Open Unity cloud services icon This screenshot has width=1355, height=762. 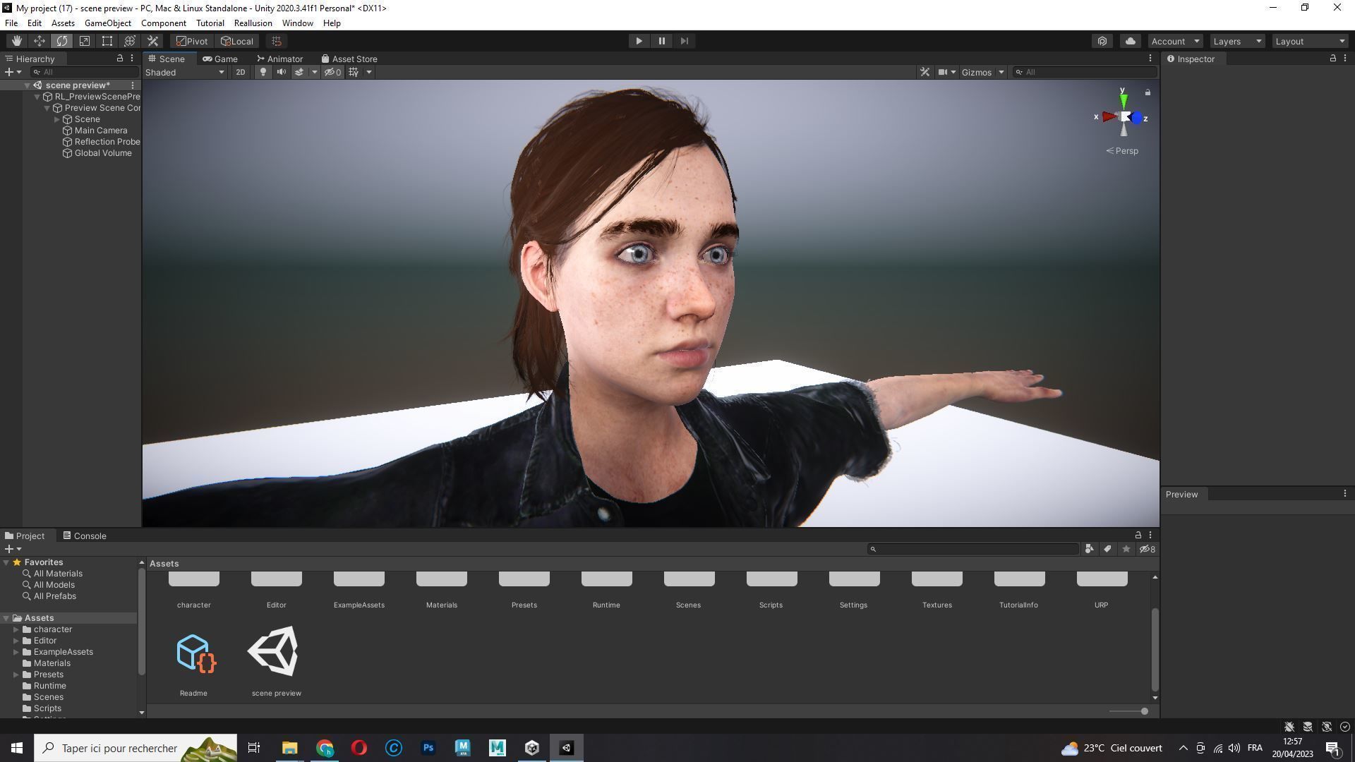(x=1131, y=41)
